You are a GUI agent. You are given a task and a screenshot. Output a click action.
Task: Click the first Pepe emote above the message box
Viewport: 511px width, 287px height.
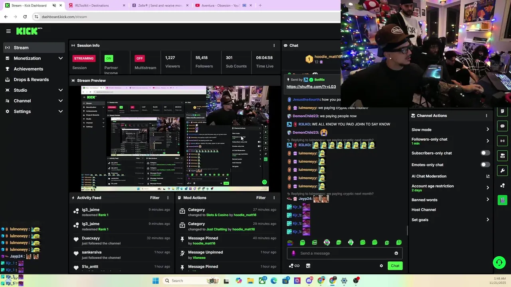[x=290, y=242]
